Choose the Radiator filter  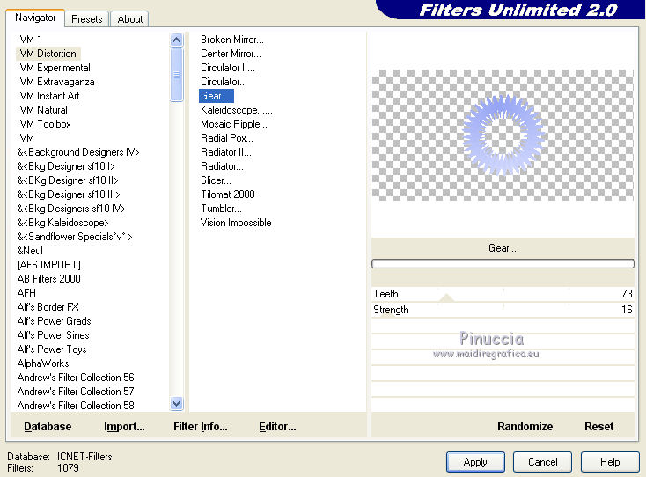coord(222,166)
